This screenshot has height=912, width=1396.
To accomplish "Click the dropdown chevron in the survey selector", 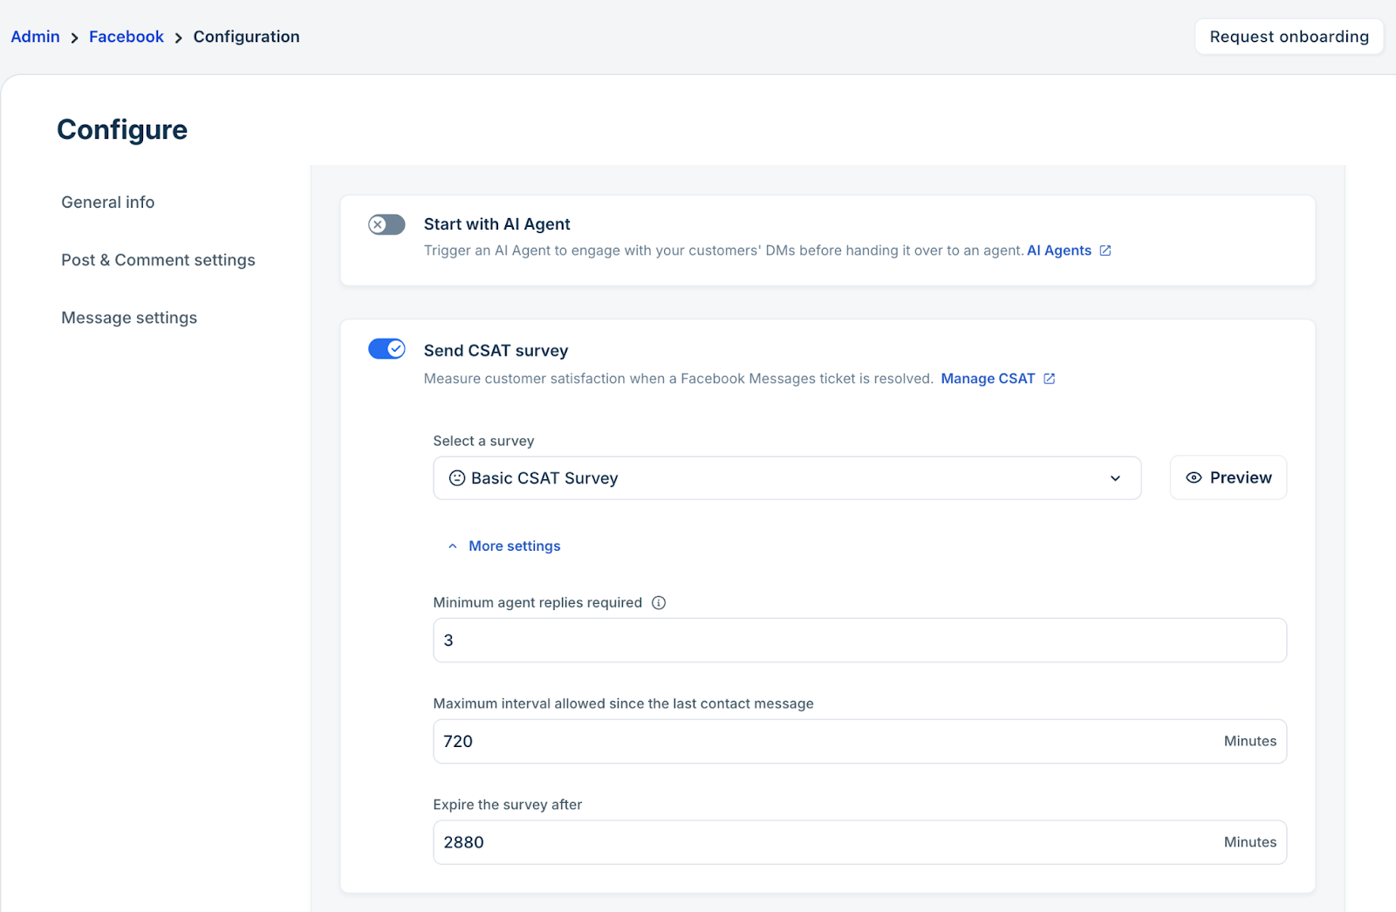I will (1115, 478).
